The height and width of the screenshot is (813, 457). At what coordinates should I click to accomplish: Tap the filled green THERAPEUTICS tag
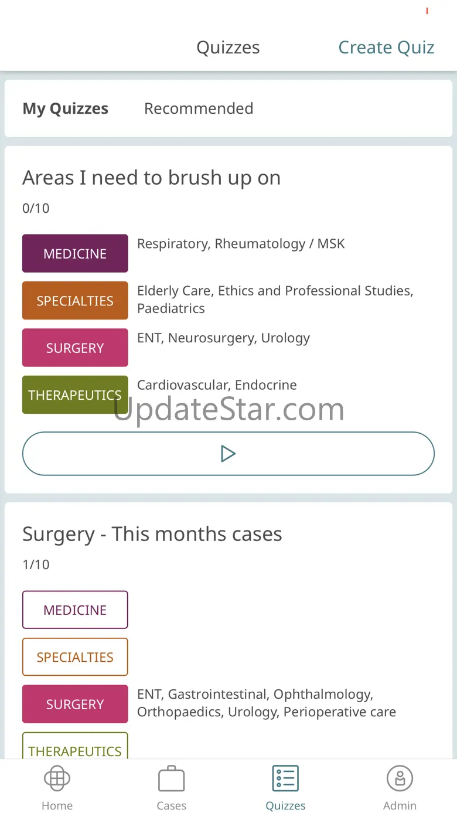click(x=75, y=394)
